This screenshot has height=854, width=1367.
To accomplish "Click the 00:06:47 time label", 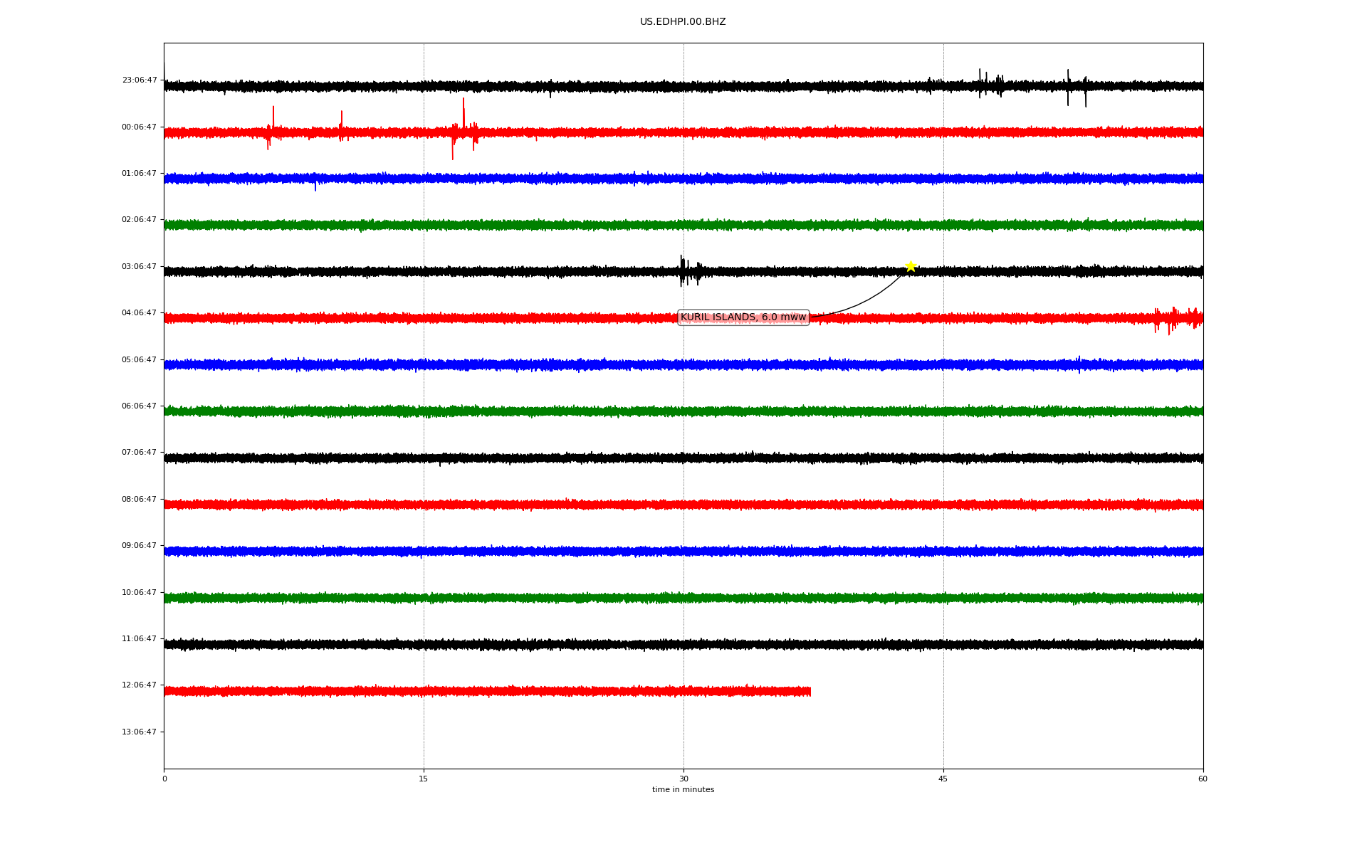I will click(x=140, y=127).
